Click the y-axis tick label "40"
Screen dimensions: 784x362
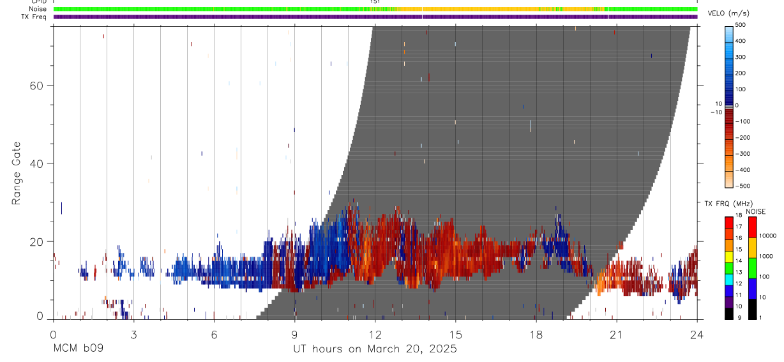(x=37, y=163)
